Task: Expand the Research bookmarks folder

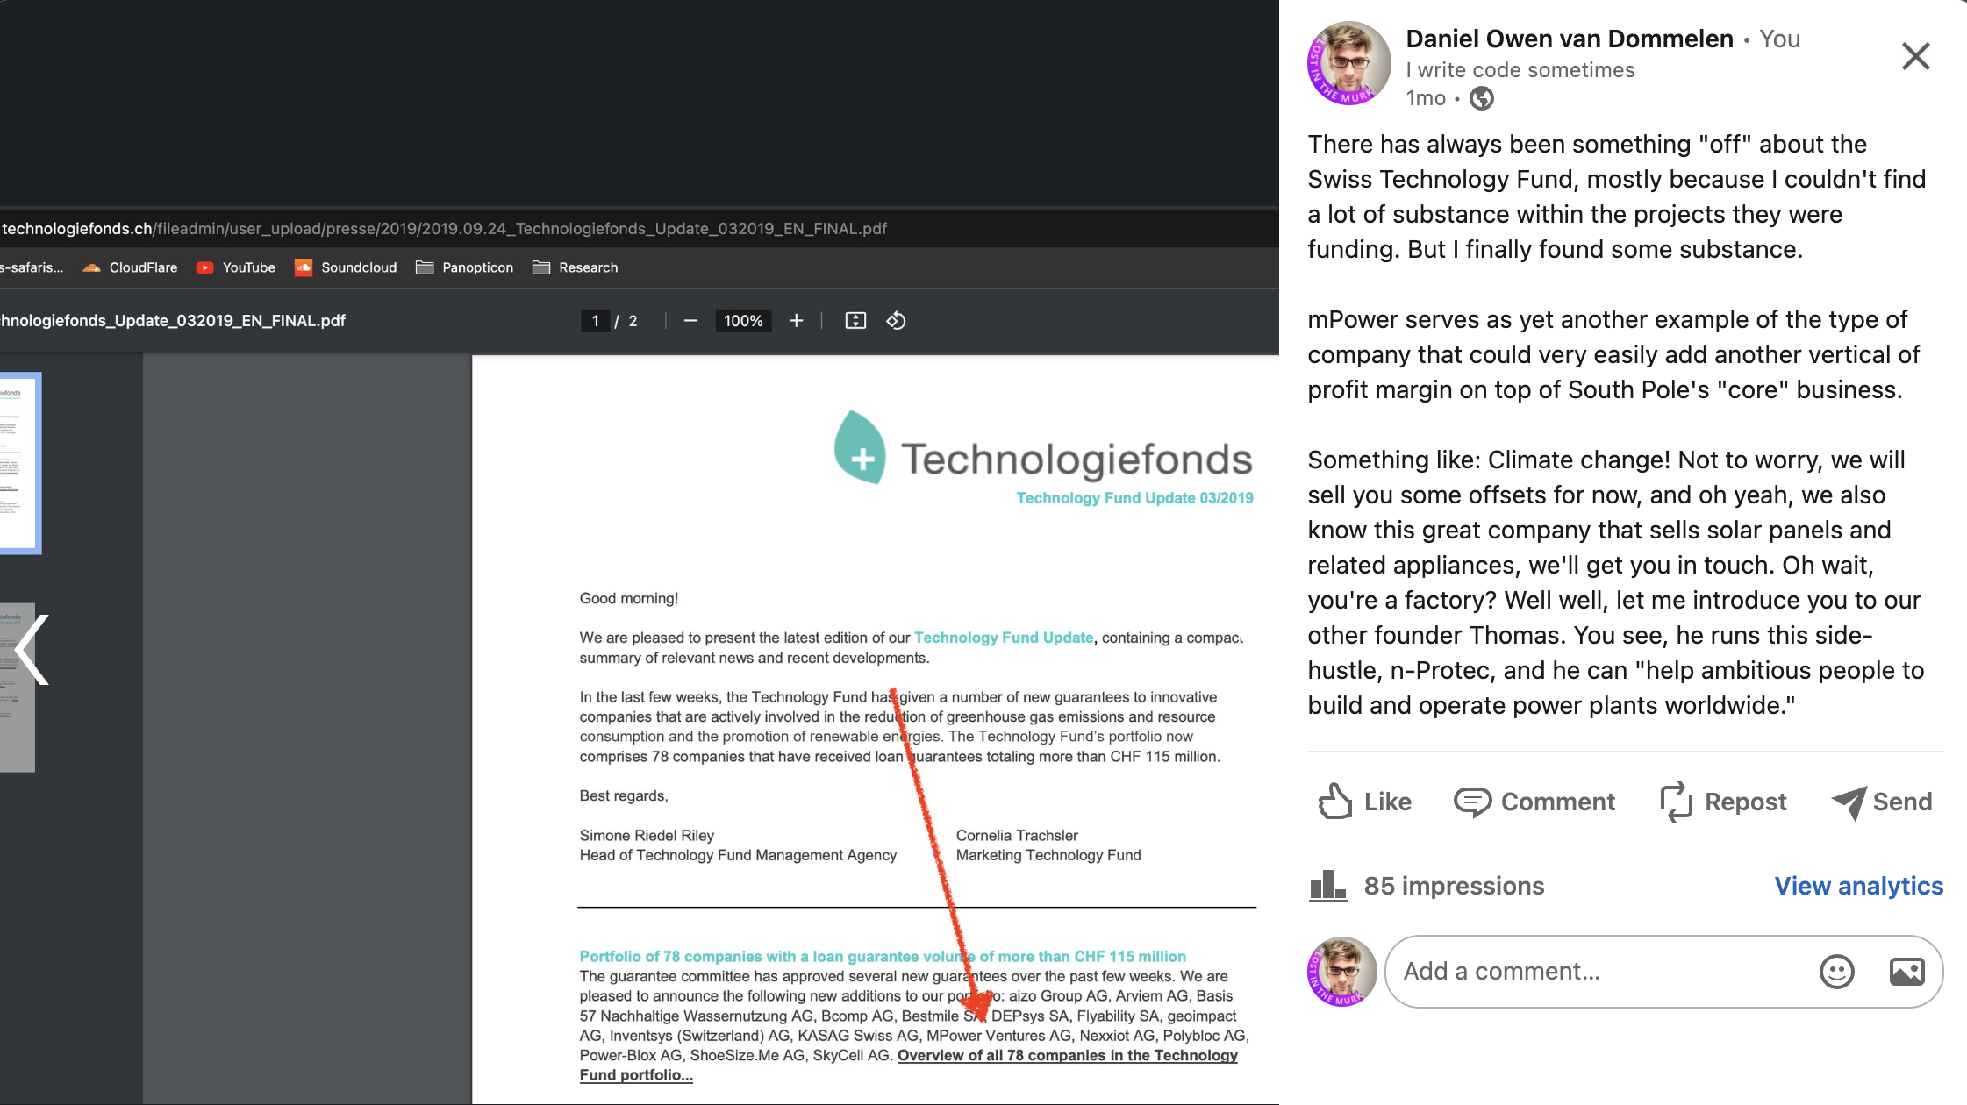Action: [575, 267]
